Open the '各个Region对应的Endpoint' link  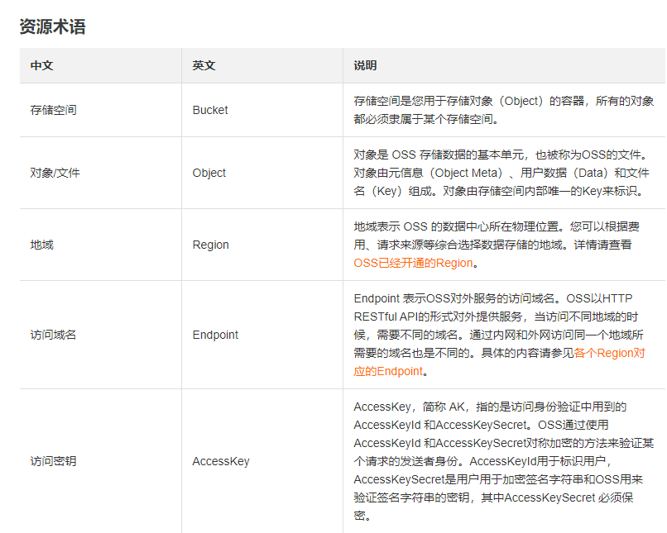(499, 362)
